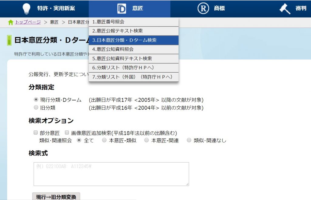
Task: Enable the 部分意匠 checkbox
Action: (x=36, y=133)
